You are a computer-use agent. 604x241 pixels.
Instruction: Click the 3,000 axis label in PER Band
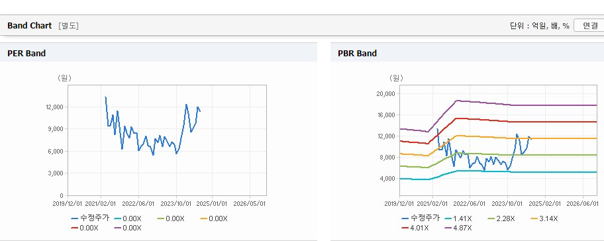55,173
